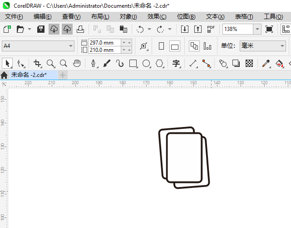Open the 效果(C) menu

(157, 17)
